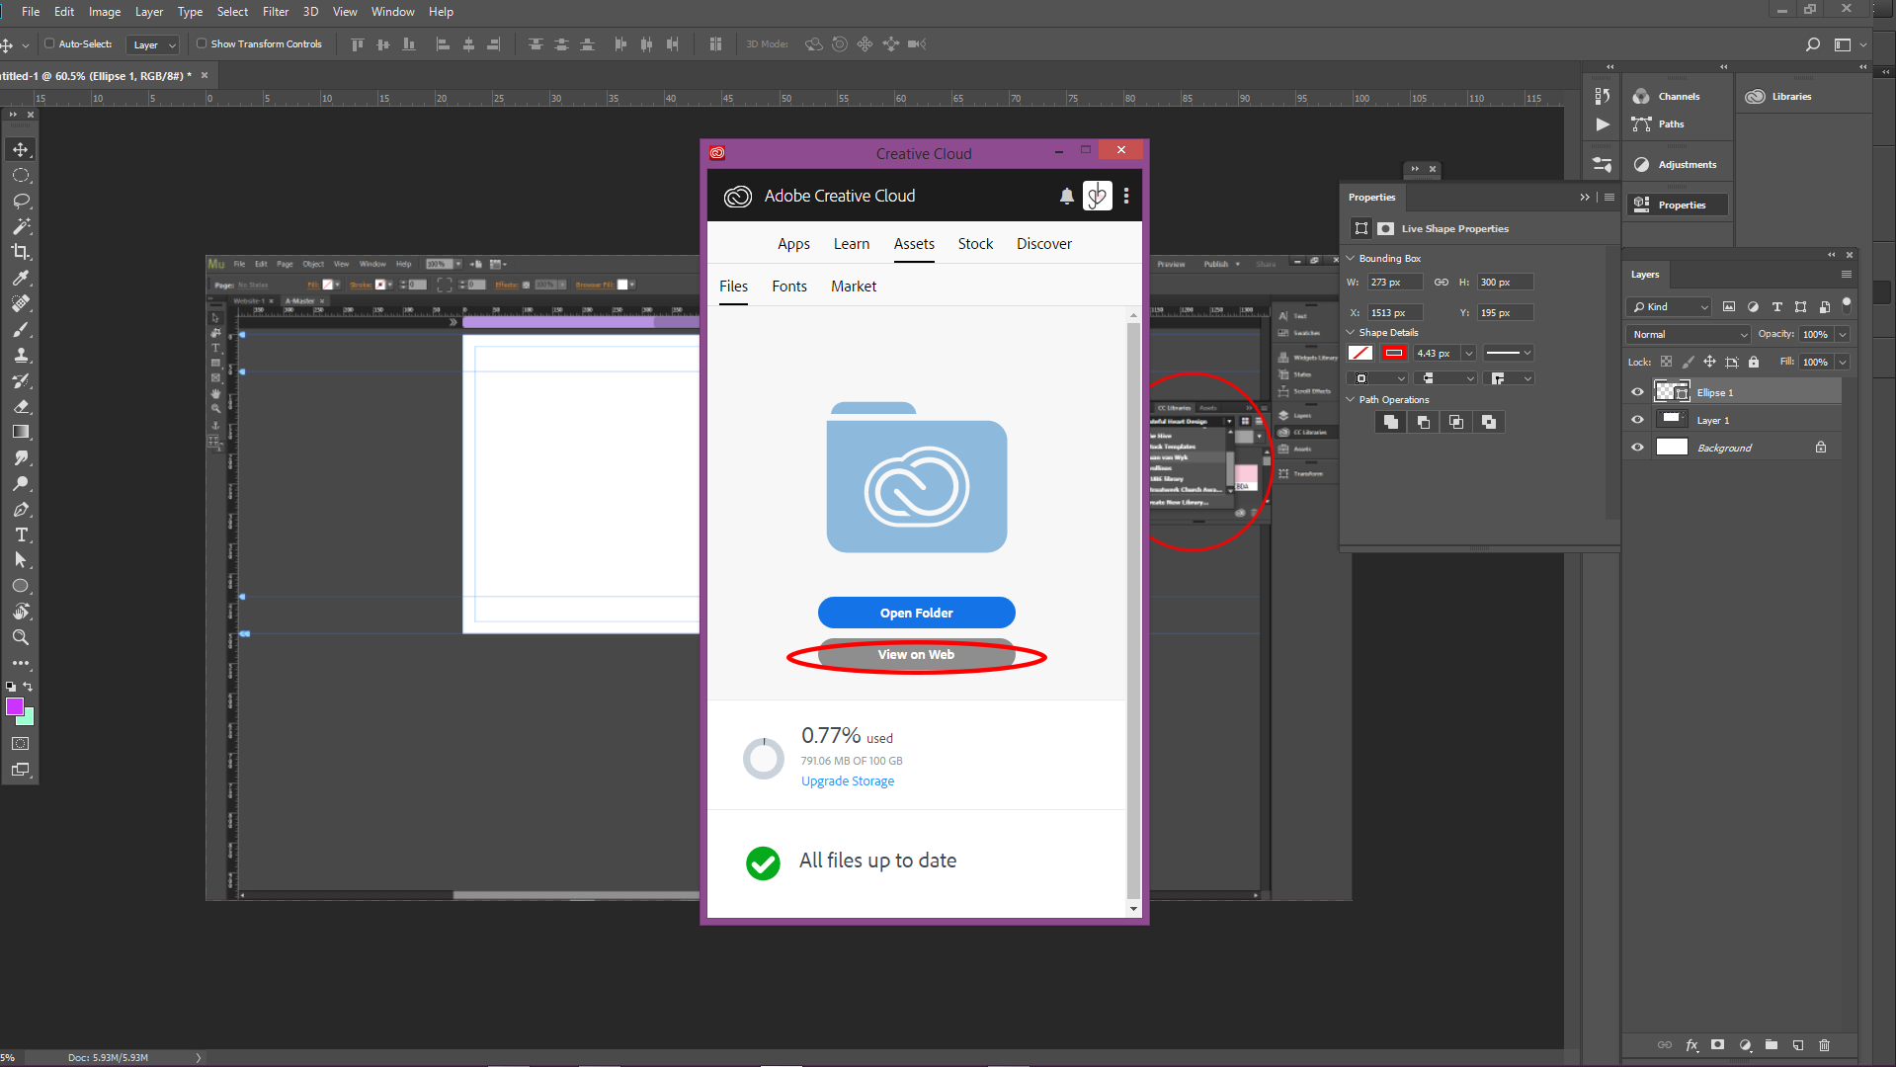This screenshot has width=1896, height=1067.
Task: Select the Elliptical Marquee tool
Action: [20, 175]
